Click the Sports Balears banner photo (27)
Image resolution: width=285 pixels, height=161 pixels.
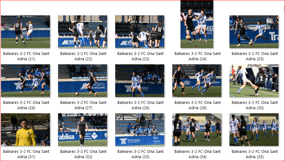(83, 81)
